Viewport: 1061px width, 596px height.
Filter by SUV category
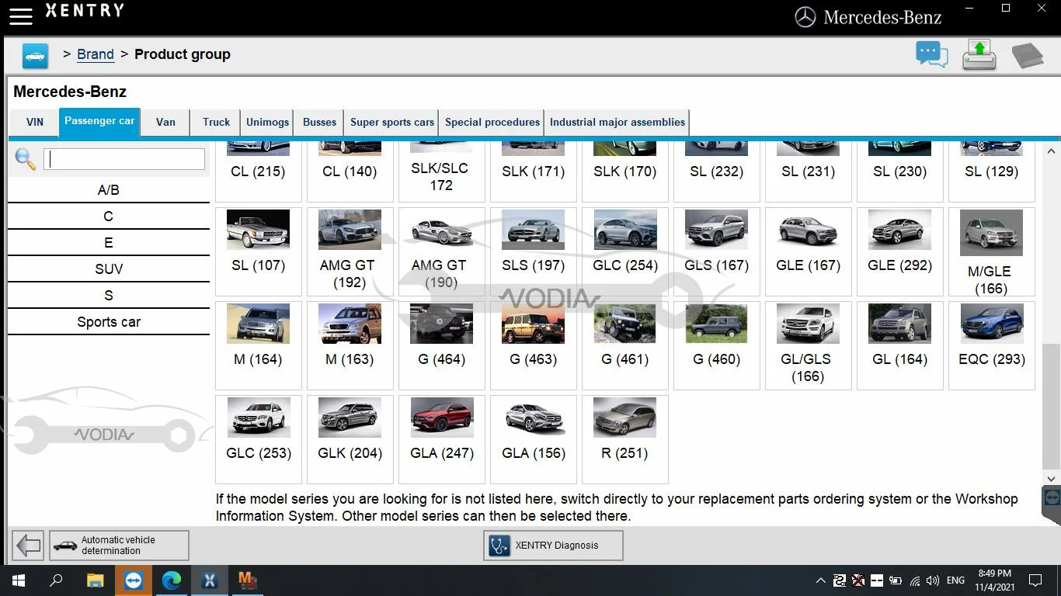109,269
